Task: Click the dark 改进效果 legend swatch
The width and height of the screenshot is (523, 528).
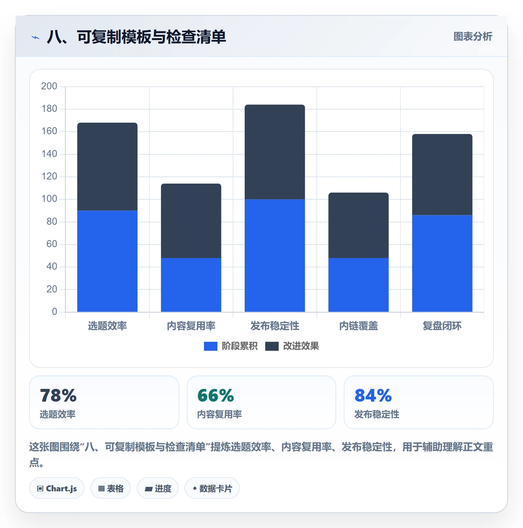Action: pos(272,346)
